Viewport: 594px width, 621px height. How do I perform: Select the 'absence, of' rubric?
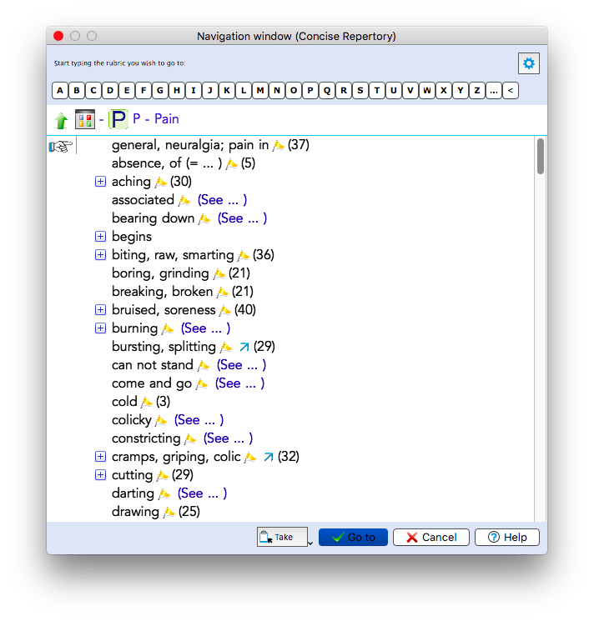(167, 163)
